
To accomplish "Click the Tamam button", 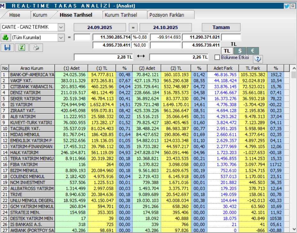I will point(221,27).
